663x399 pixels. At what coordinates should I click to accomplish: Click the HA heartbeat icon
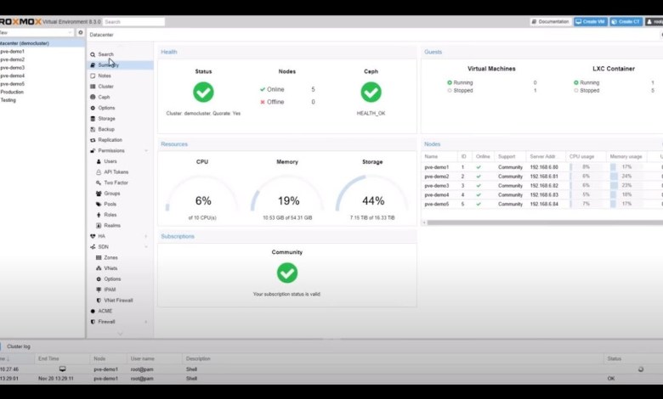(93, 237)
